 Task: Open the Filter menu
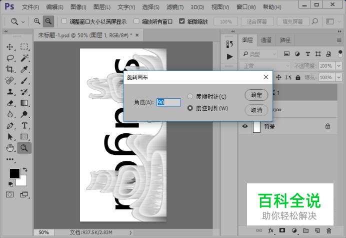click(175, 7)
